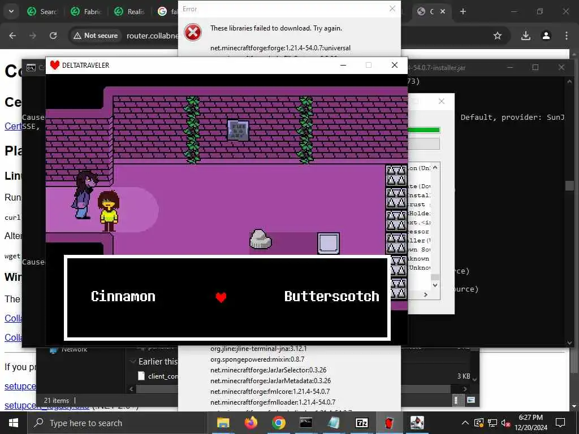
Task: Open a new Chrome tab
Action: pos(463,11)
